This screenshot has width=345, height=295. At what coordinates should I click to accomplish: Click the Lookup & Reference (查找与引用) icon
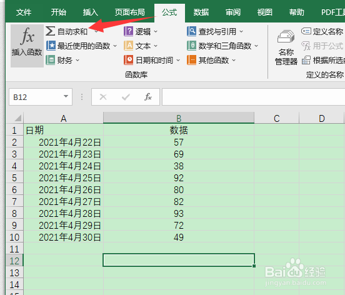click(192, 31)
